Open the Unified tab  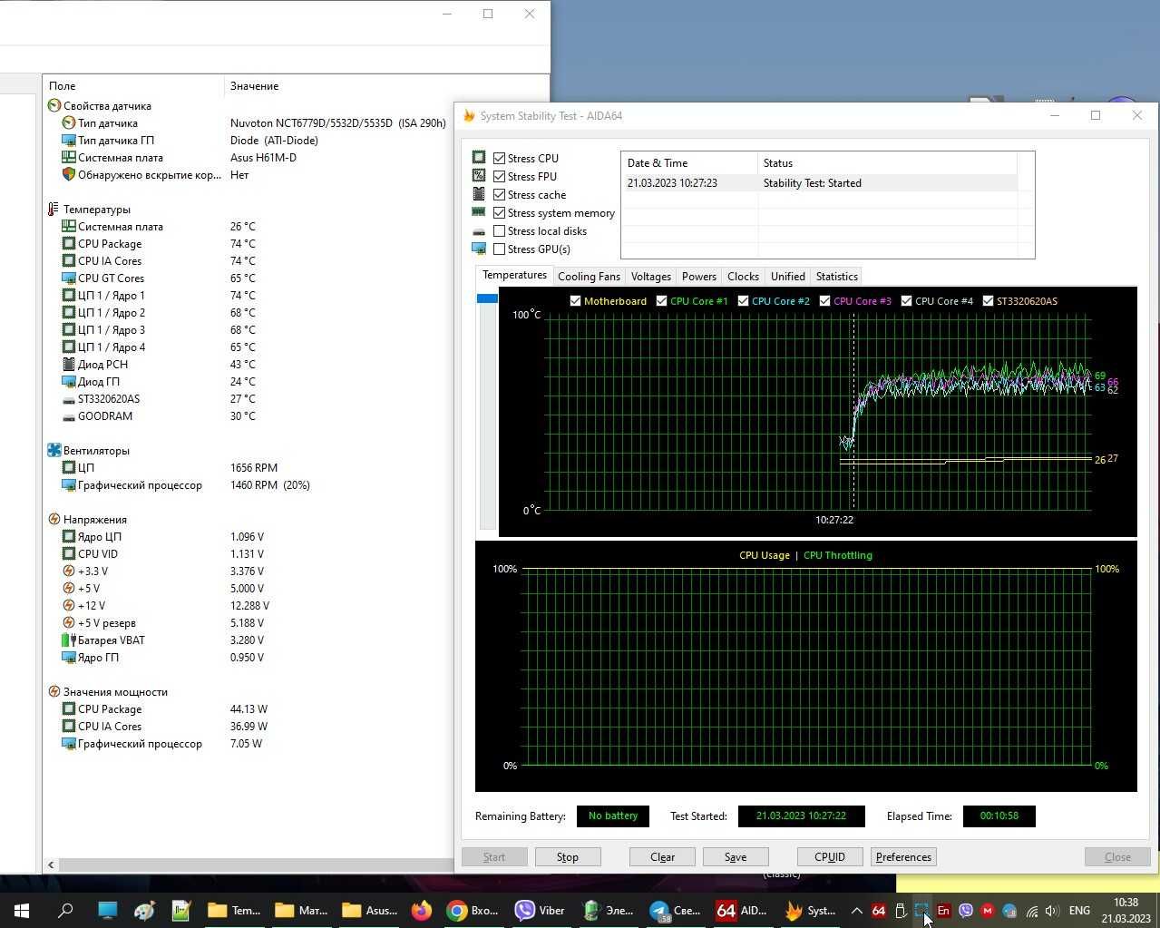[787, 277]
